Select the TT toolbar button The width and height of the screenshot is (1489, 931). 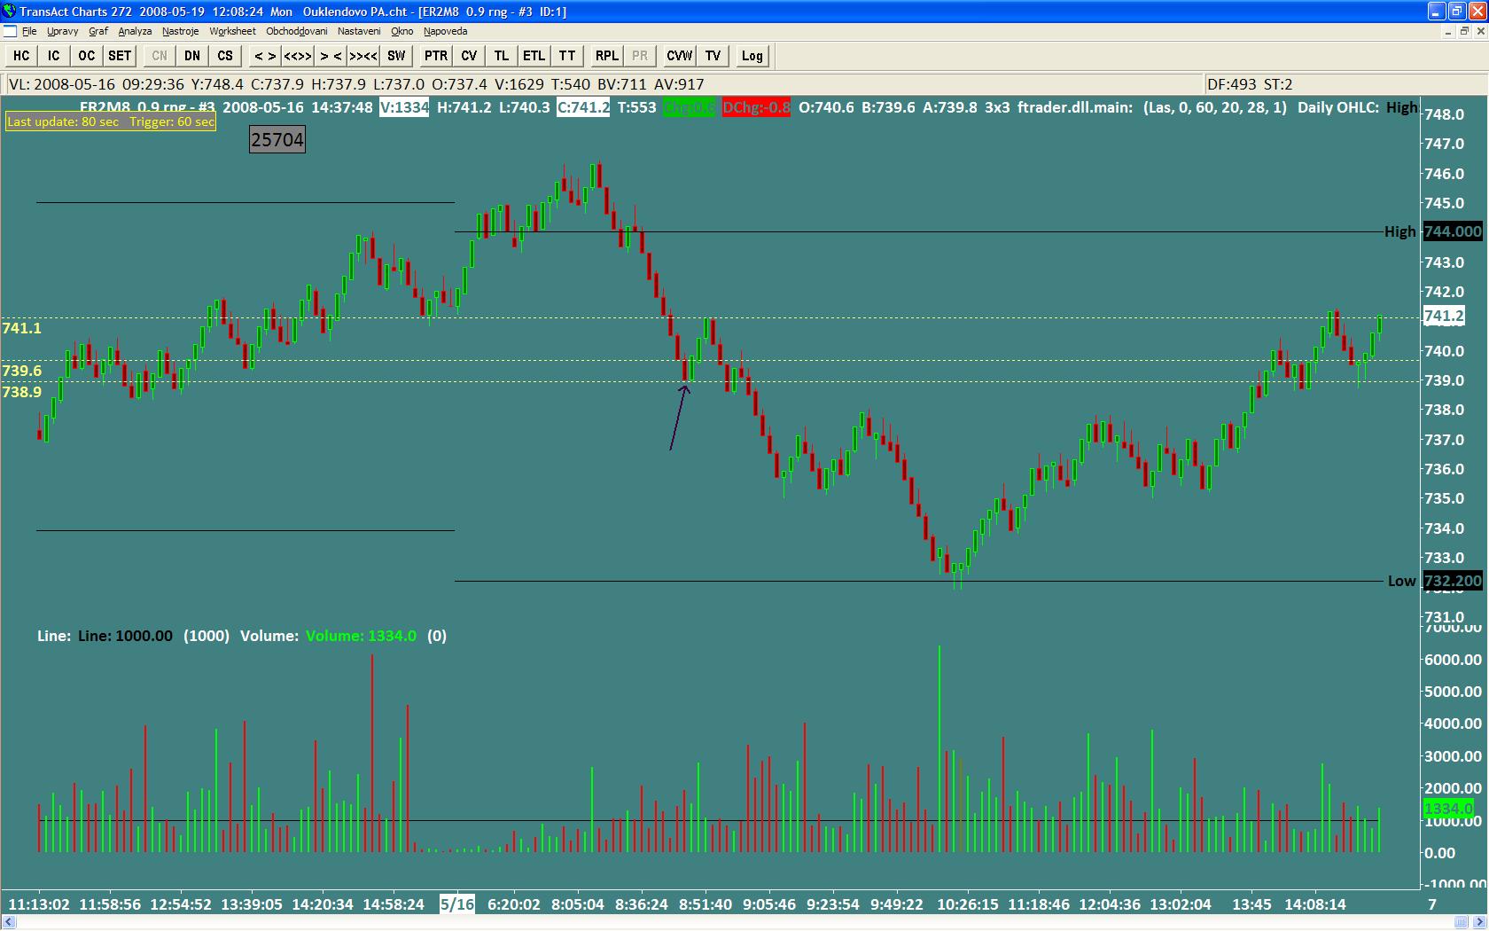tap(567, 56)
